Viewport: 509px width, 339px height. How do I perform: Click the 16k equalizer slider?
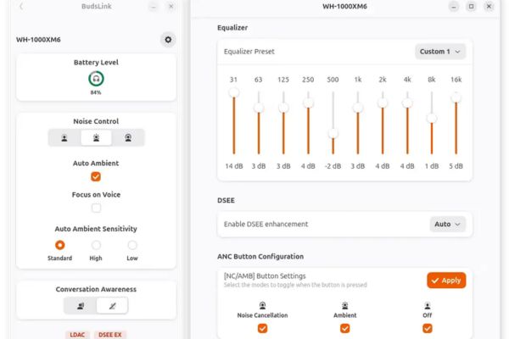(x=456, y=123)
